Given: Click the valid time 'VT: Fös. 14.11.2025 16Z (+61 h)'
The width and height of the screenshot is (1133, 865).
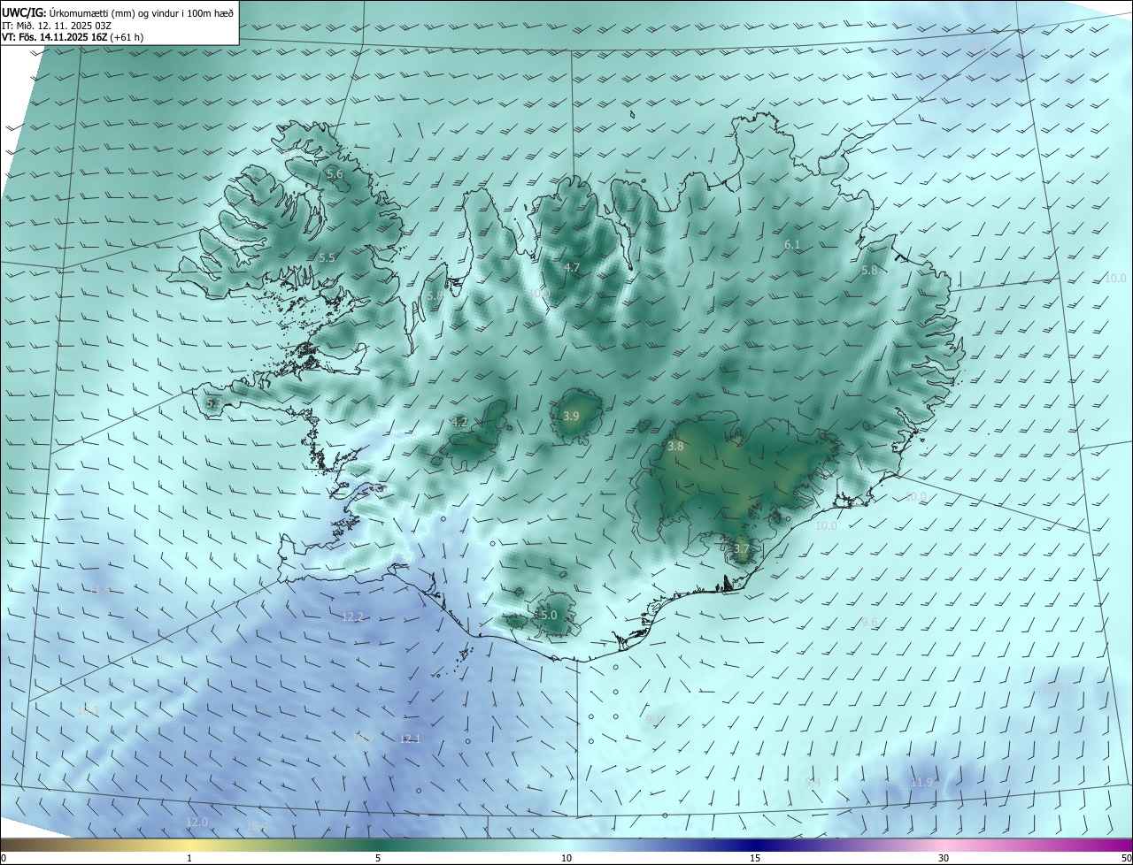Looking at the screenshot, I should tap(73, 37).
